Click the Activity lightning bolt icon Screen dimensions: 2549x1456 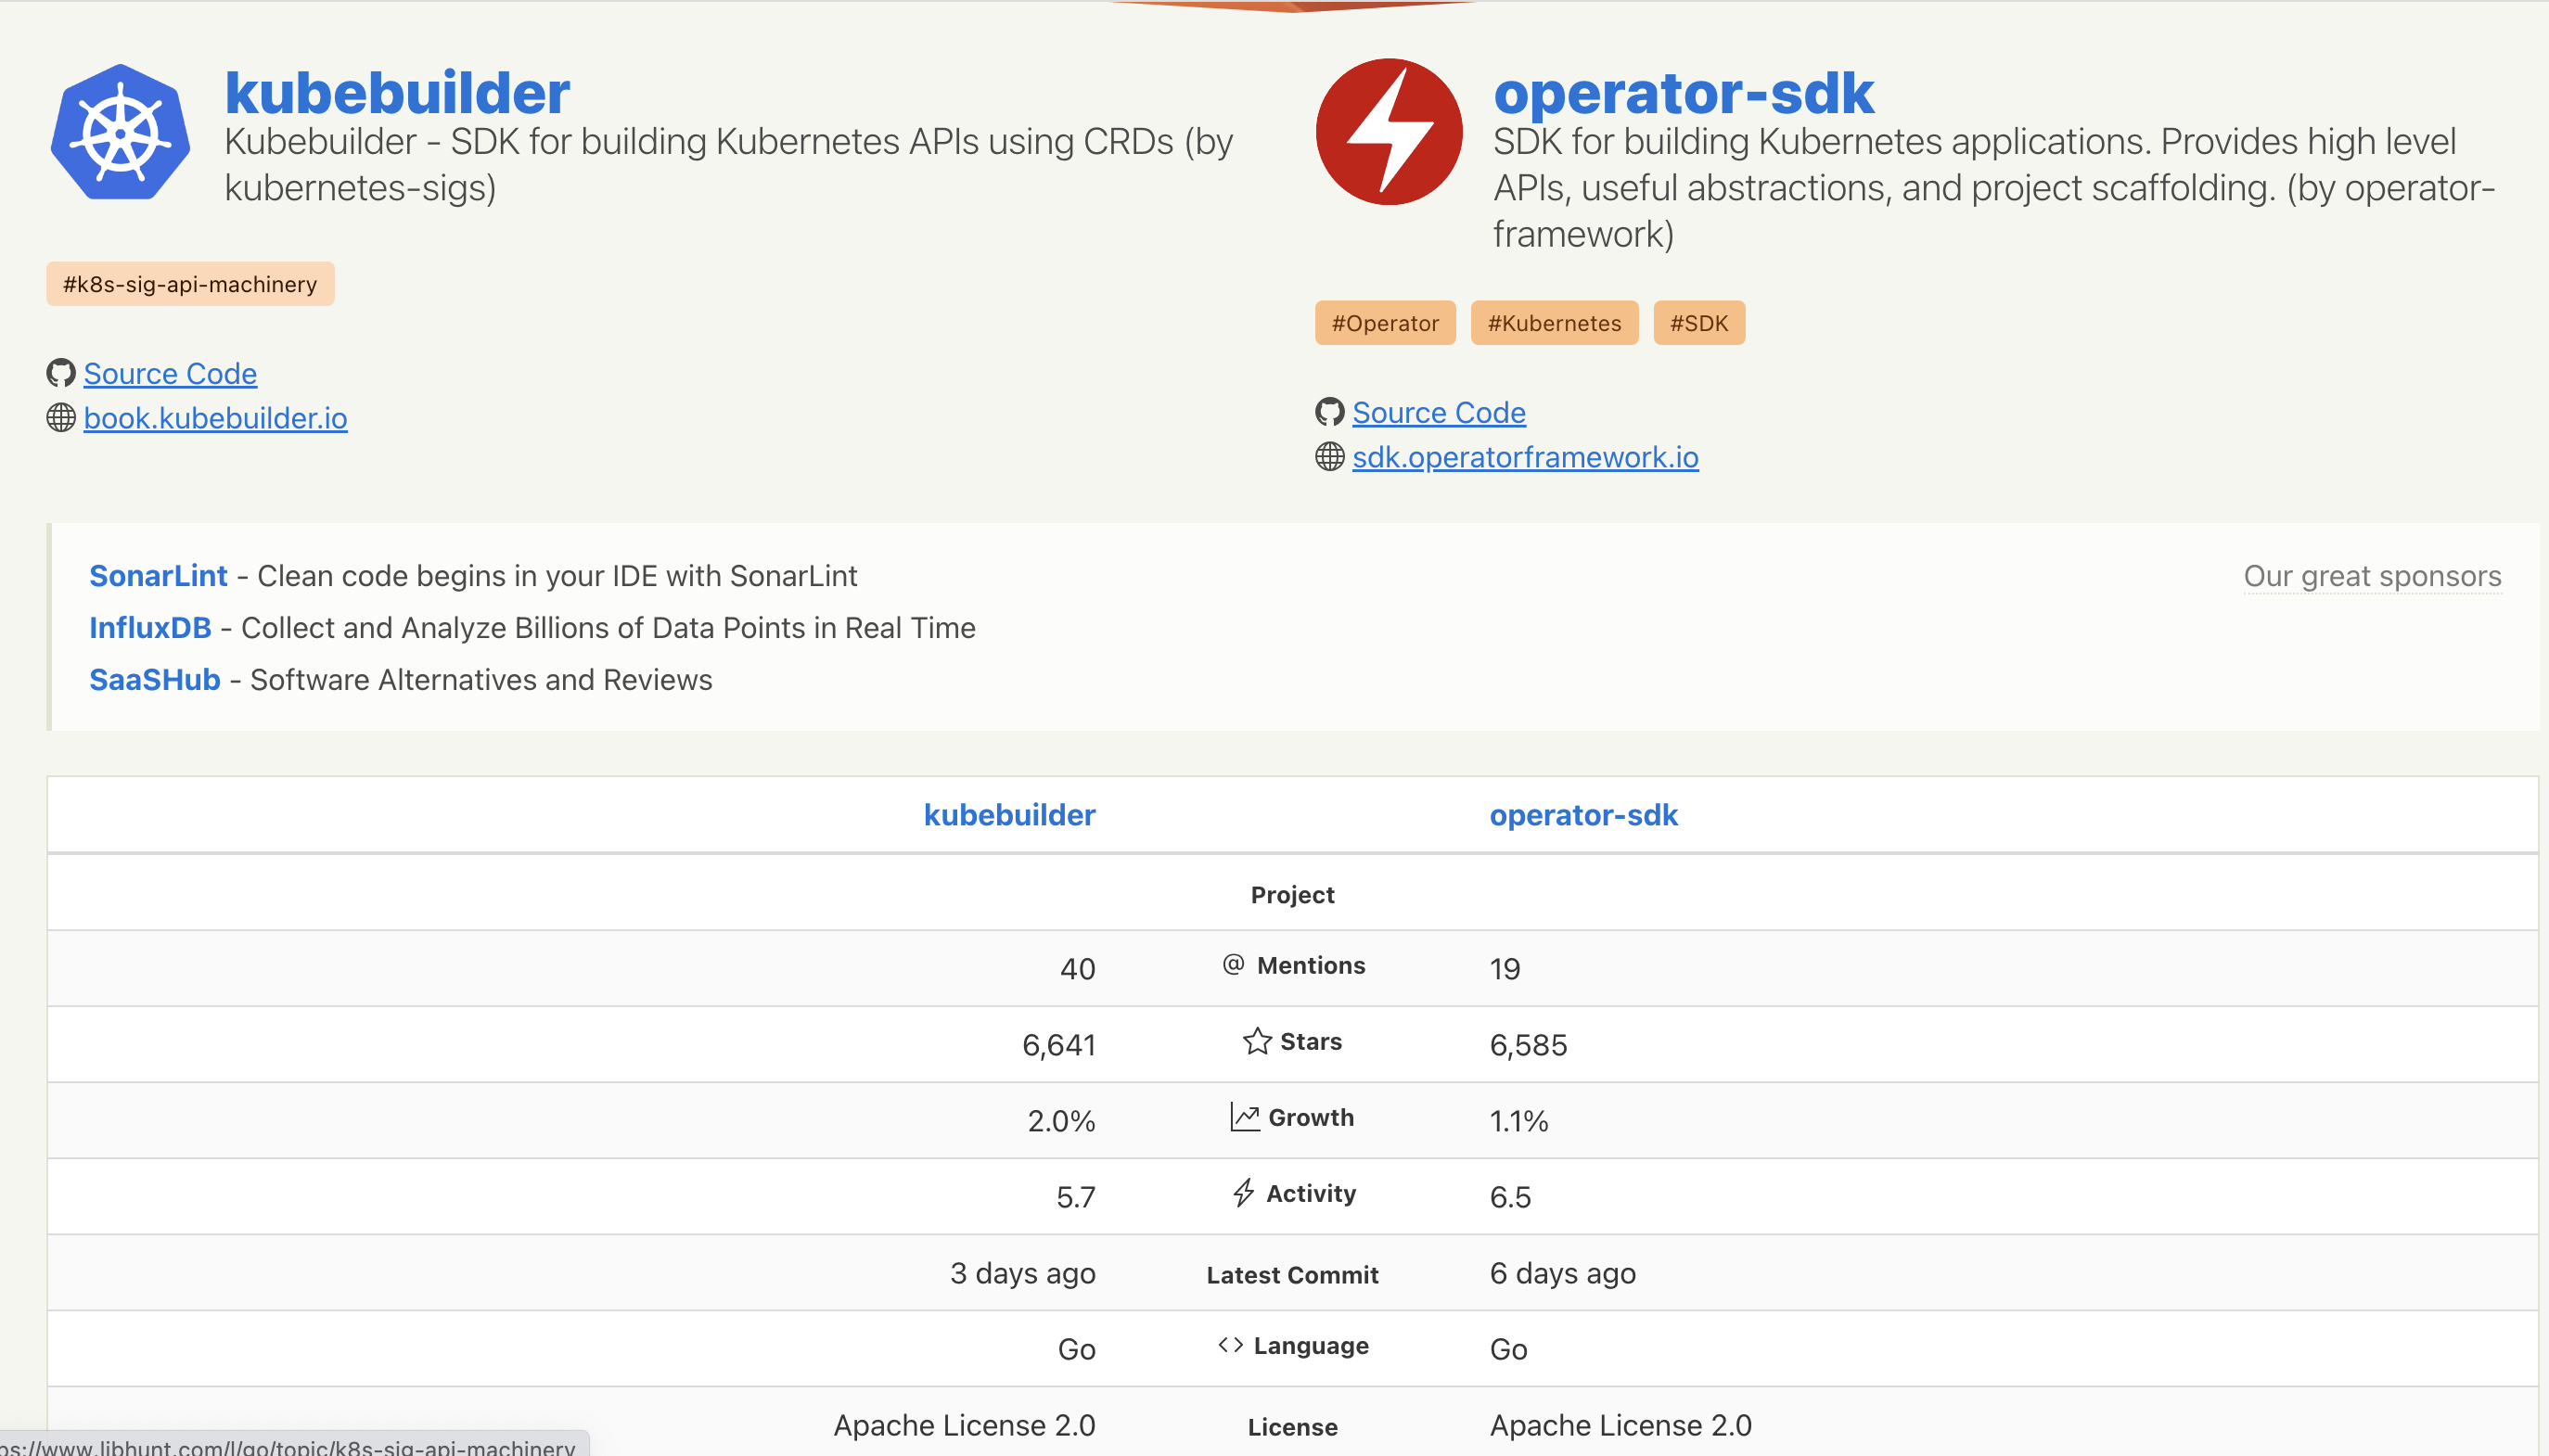click(x=1243, y=1193)
